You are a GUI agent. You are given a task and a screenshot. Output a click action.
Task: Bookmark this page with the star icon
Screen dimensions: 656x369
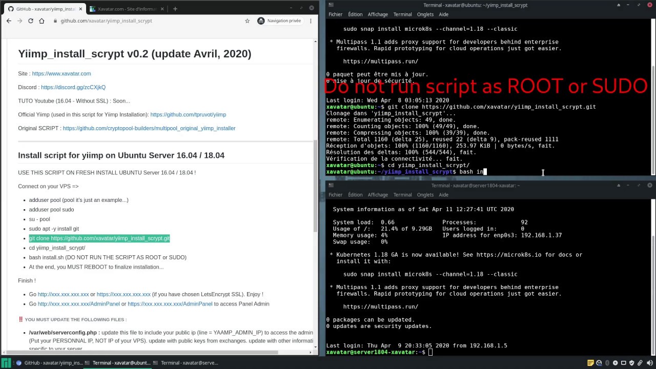pyautogui.click(x=247, y=21)
